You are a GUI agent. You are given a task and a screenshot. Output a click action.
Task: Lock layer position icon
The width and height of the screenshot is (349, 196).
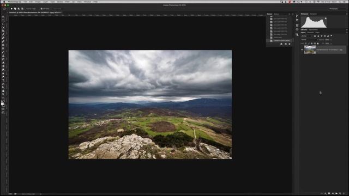(311, 44)
